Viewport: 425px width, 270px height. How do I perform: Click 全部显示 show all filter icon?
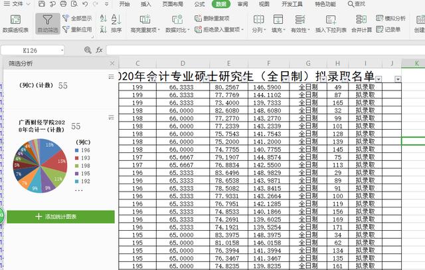point(77,18)
